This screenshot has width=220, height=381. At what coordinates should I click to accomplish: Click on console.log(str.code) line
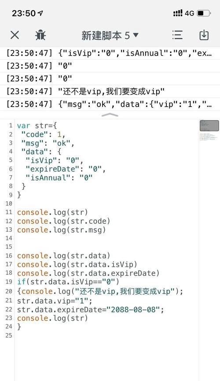click(64, 221)
